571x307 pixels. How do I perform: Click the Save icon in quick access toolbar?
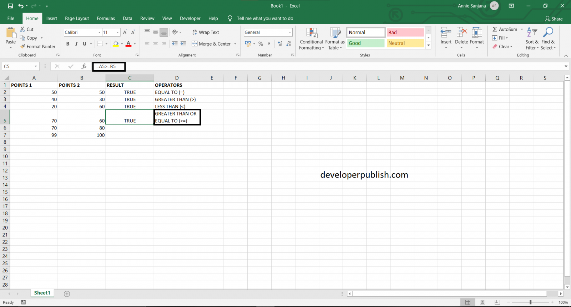point(10,6)
